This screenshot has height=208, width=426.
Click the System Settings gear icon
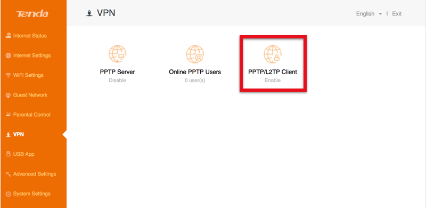tap(8, 194)
